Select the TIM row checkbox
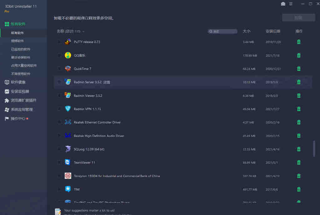This screenshot has height=215, width=320. 59,189
